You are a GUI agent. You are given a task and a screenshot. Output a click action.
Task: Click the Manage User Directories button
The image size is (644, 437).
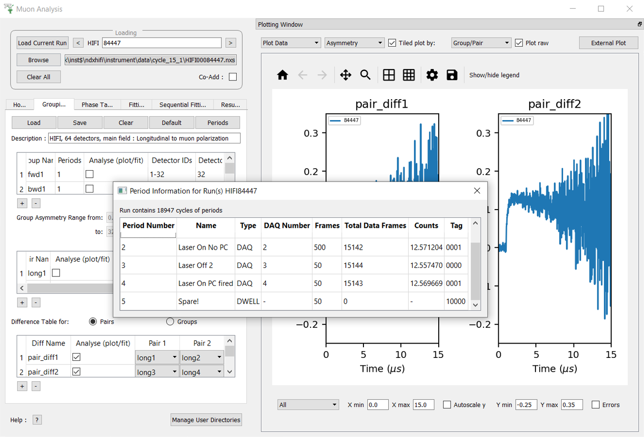tap(206, 420)
